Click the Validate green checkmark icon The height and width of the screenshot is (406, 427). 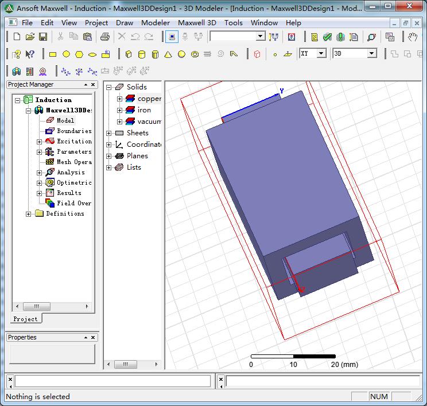click(x=327, y=37)
